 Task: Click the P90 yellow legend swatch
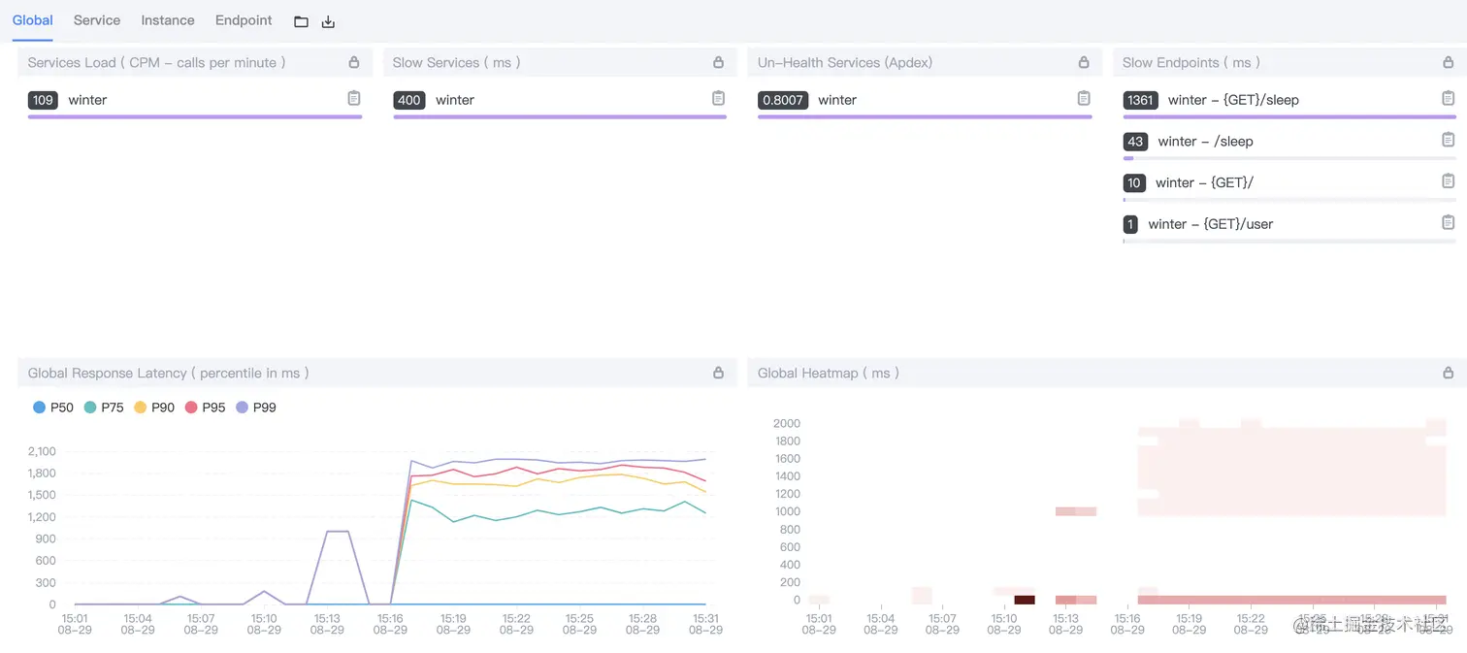click(x=141, y=408)
